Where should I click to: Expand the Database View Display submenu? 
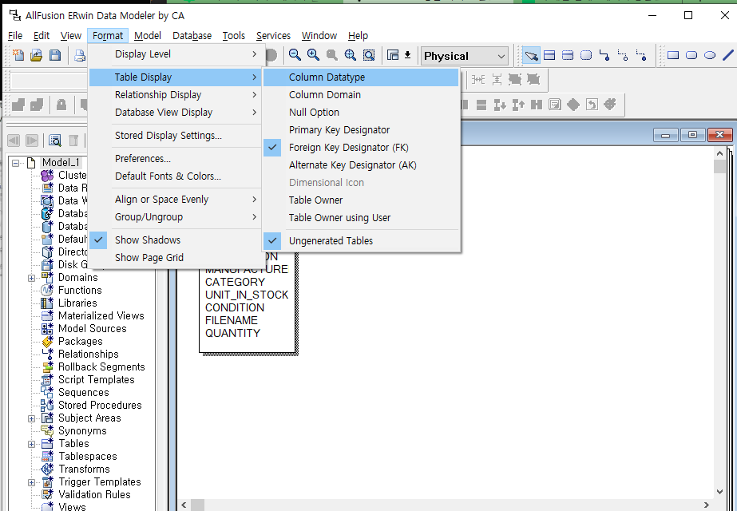(175, 113)
